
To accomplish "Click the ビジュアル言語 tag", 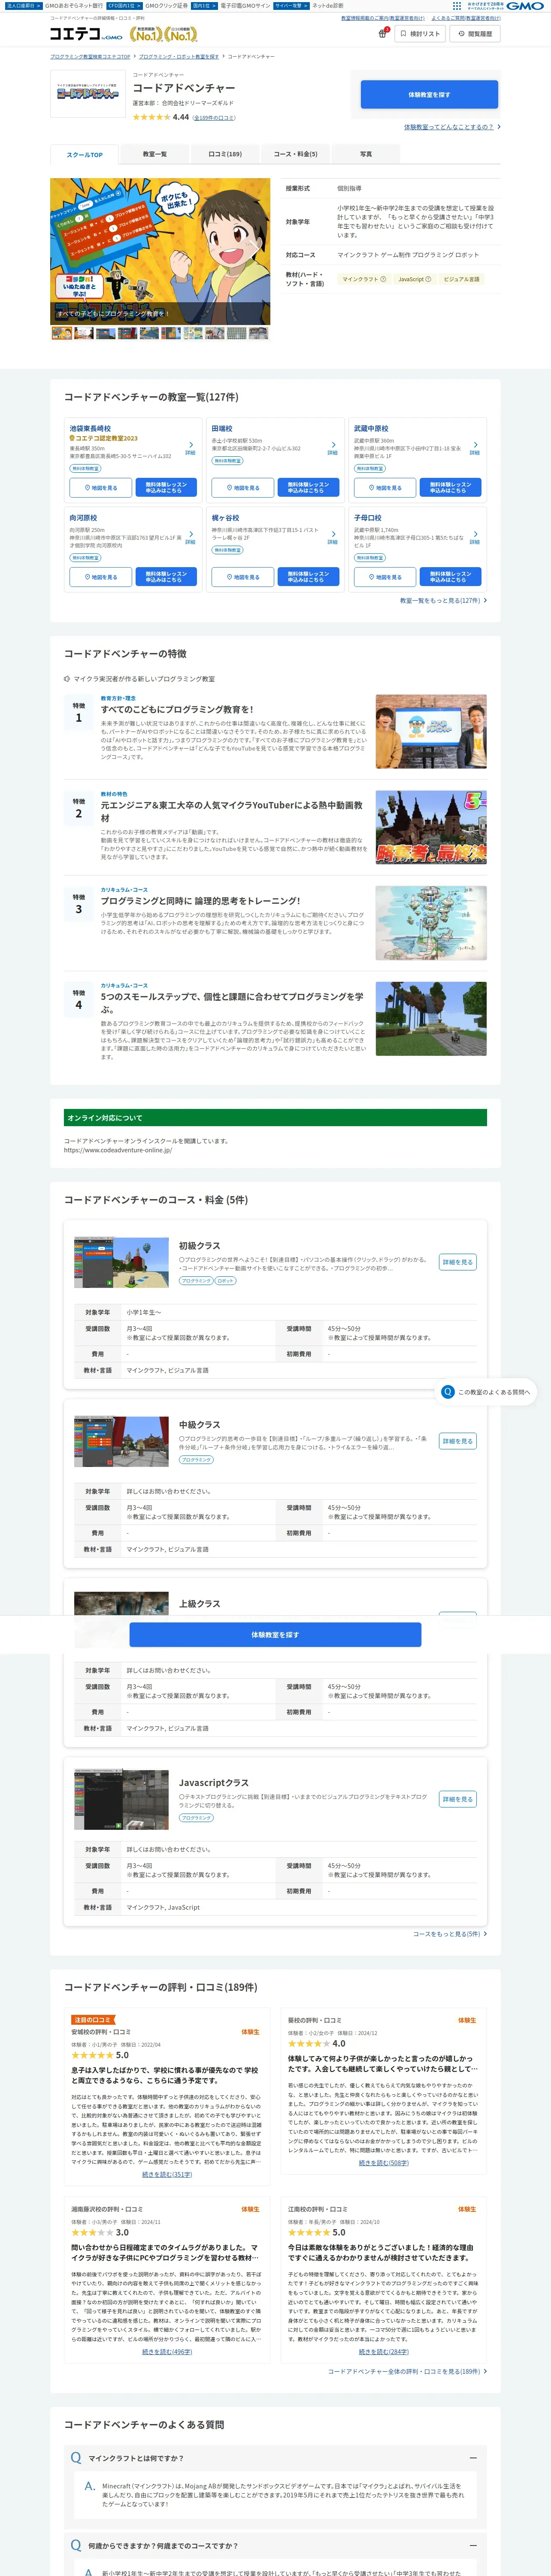I will click(x=461, y=279).
